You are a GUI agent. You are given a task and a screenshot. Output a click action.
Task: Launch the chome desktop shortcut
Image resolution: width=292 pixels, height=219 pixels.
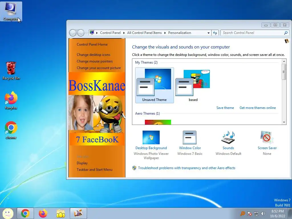pyautogui.click(x=11, y=130)
